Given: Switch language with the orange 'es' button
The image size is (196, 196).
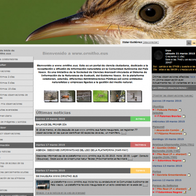Looking at the screenshot, I should [194, 43].
